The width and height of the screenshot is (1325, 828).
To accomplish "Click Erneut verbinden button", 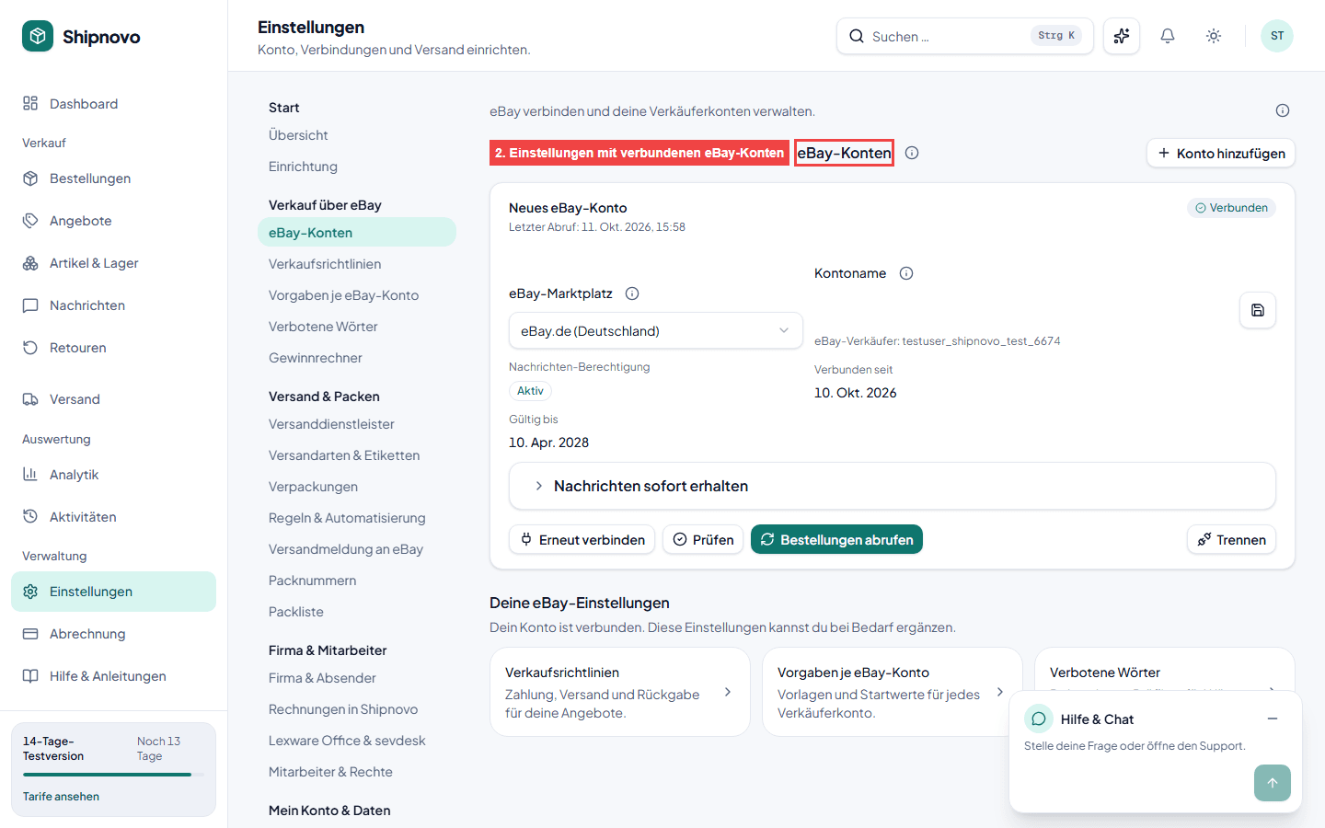I will pyautogui.click(x=582, y=539).
